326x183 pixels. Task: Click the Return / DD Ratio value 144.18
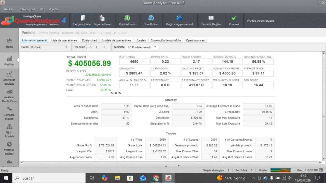tap(227, 62)
